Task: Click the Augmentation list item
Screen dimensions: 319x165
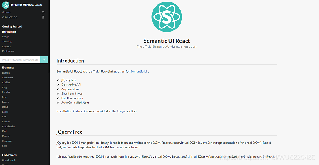Action: point(70,89)
